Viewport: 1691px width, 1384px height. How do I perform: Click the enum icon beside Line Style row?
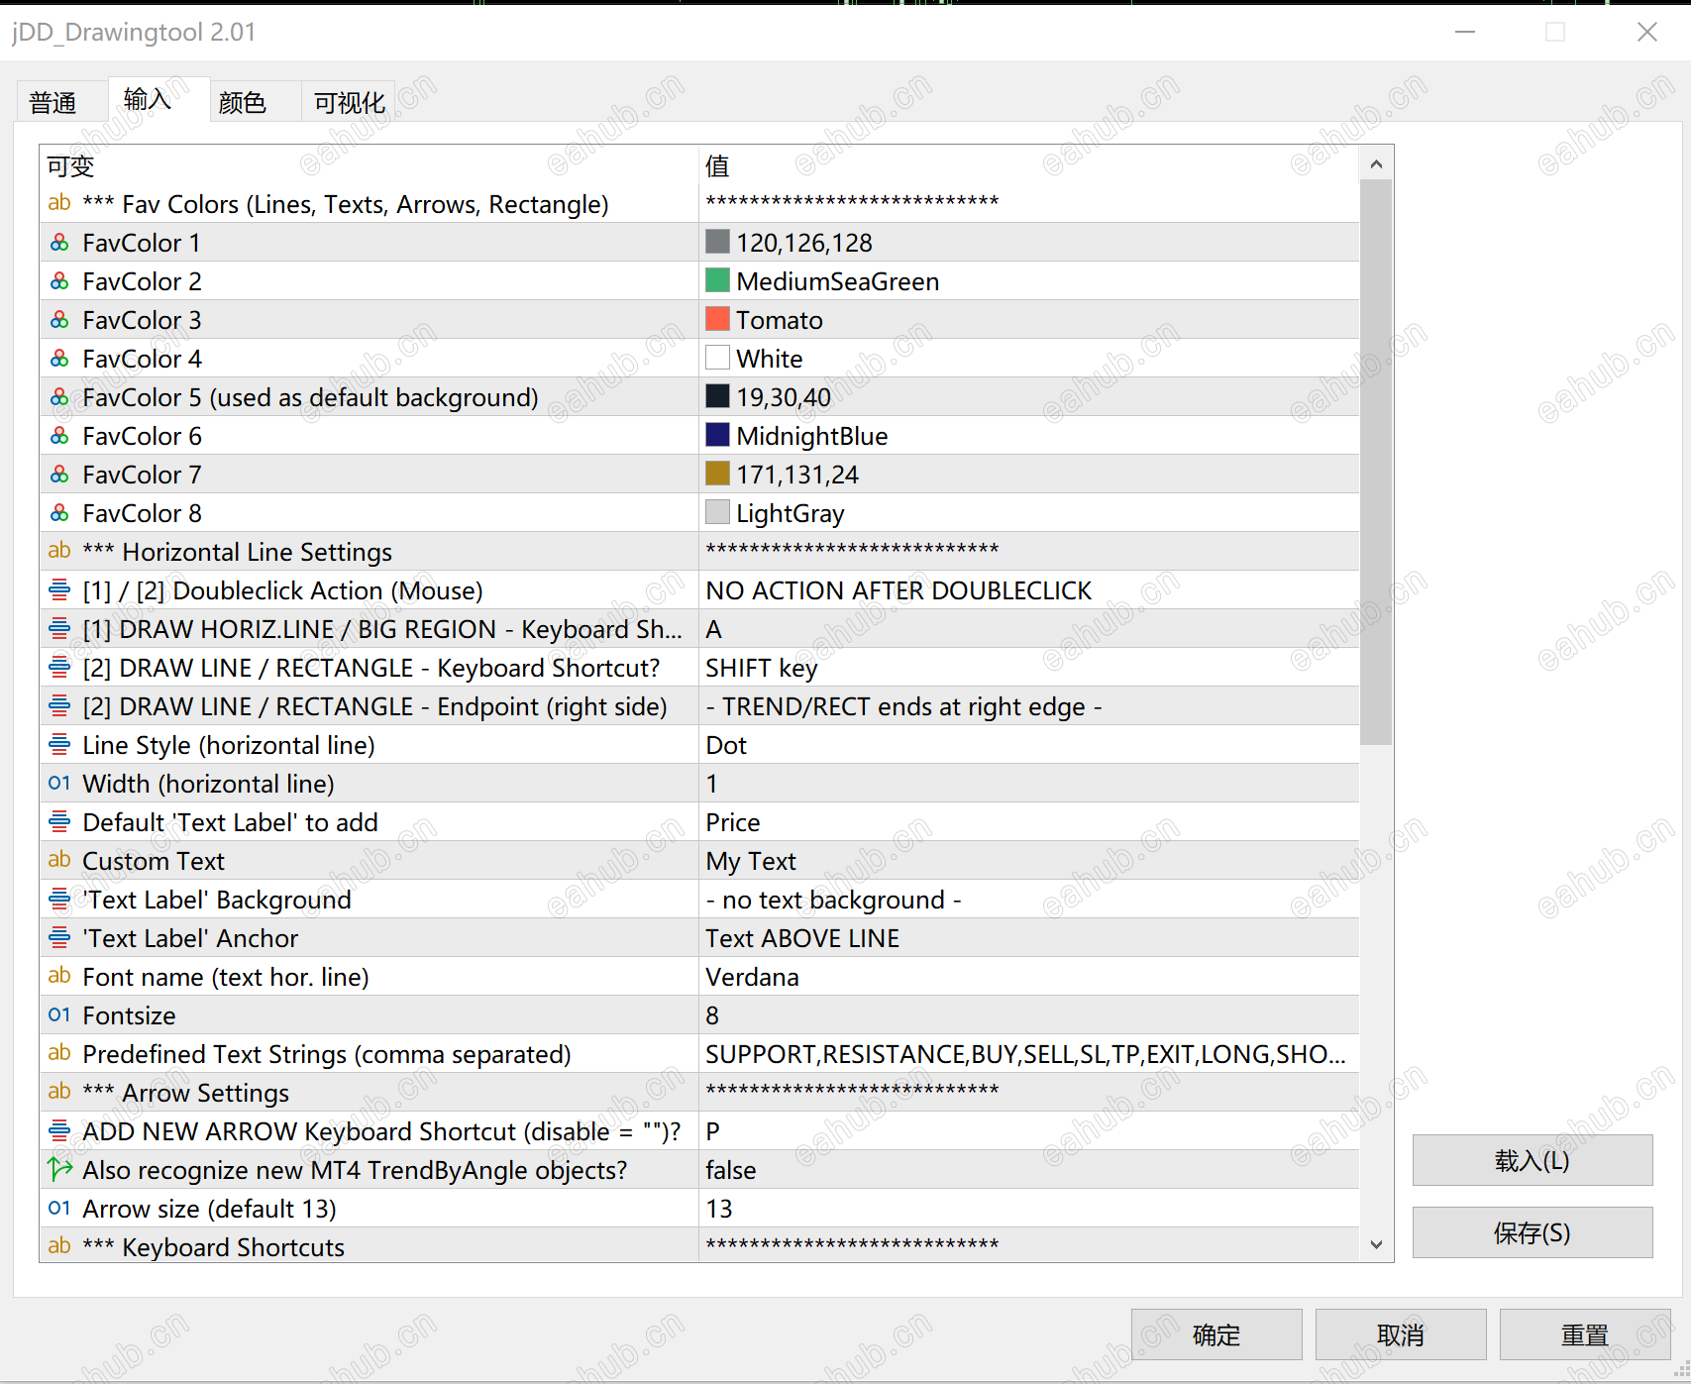(59, 745)
